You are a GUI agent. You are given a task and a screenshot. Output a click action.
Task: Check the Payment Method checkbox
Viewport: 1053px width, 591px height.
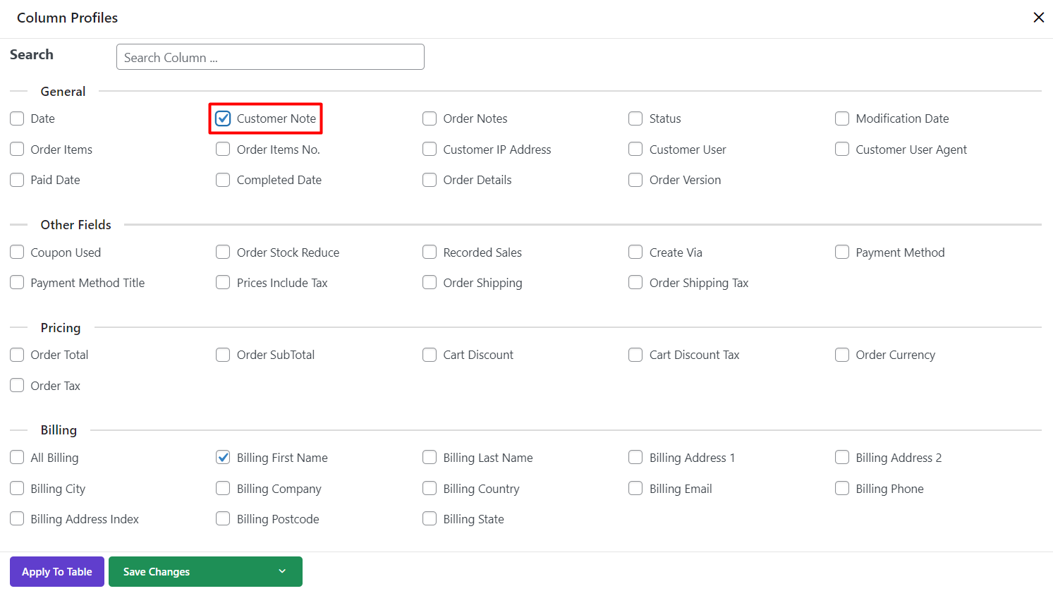[842, 252]
